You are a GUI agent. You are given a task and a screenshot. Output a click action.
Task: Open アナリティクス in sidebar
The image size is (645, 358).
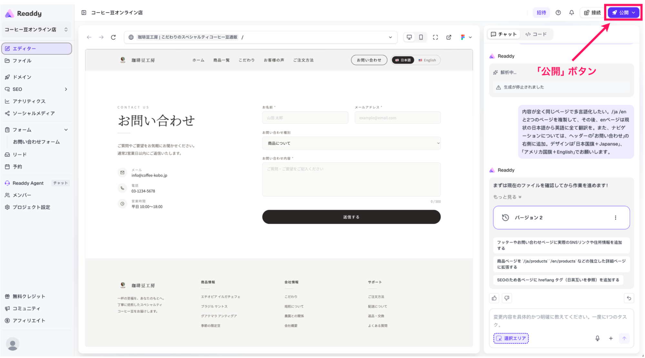36,101
